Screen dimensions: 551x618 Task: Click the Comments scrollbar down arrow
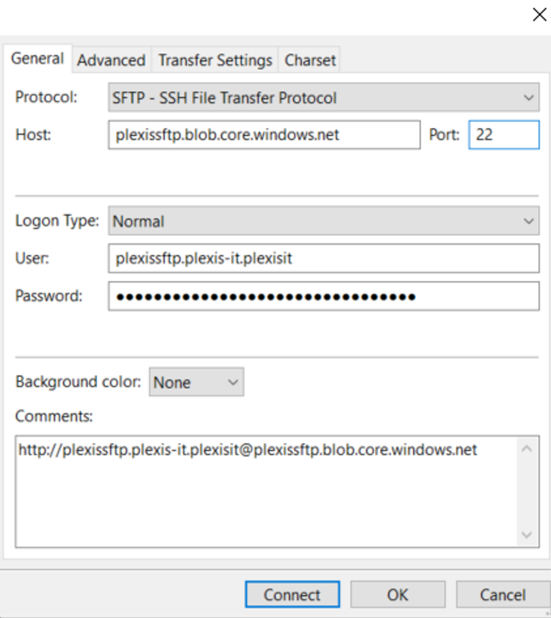[527, 535]
